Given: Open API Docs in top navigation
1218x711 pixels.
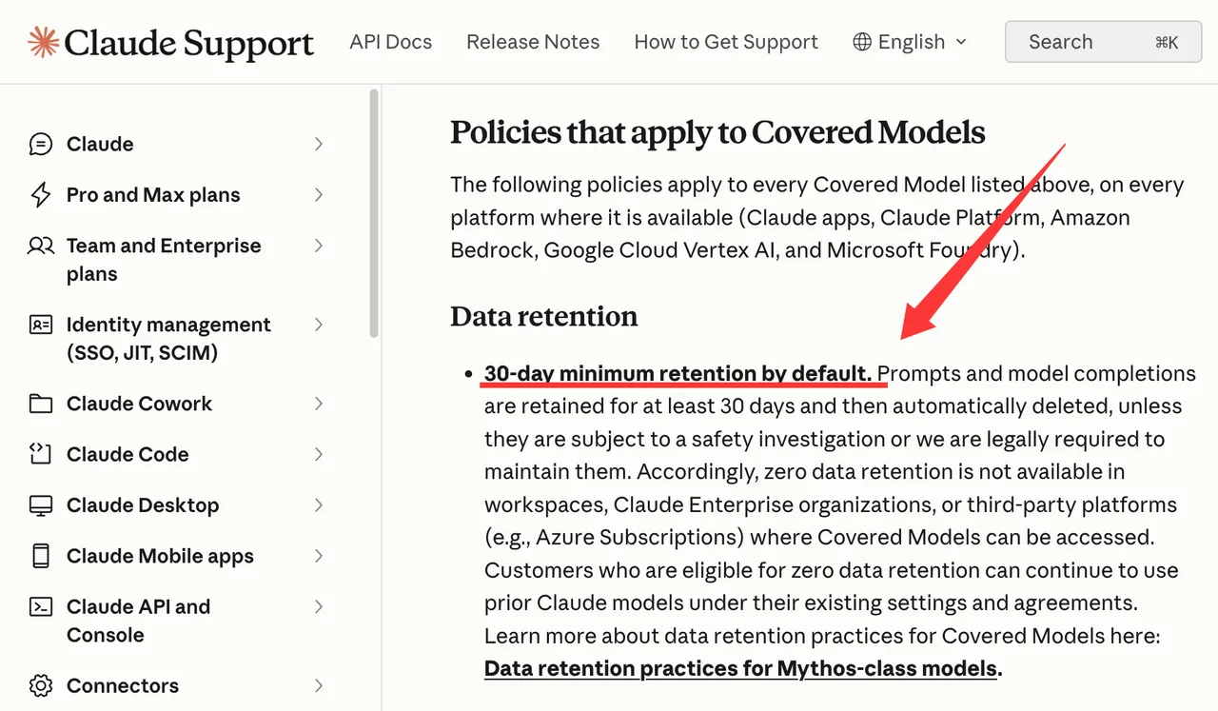Looking at the screenshot, I should pos(390,42).
